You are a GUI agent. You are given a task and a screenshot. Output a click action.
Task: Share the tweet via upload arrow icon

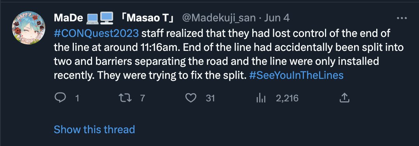click(x=344, y=98)
